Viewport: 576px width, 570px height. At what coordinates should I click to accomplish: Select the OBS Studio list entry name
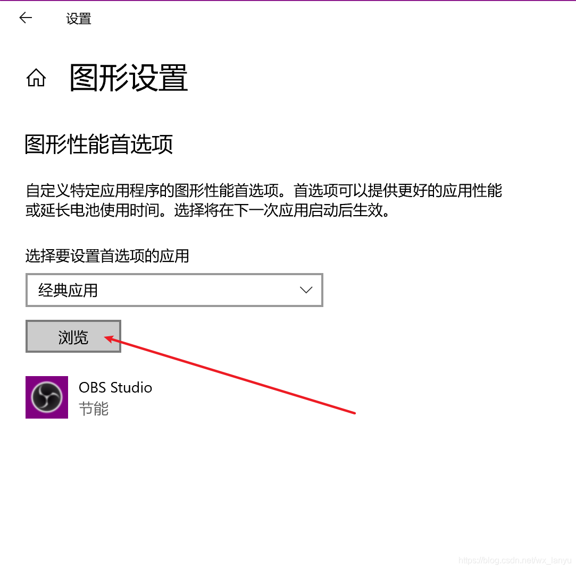click(x=115, y=388)
